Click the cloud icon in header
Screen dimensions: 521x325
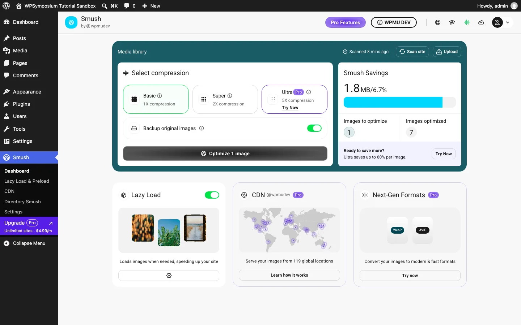coord(481,22)
